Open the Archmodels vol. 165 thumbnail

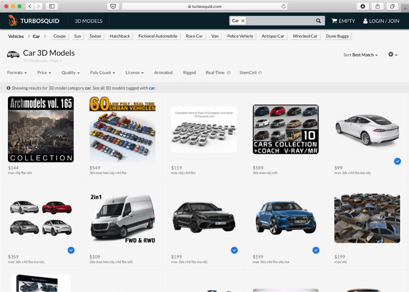tap(41, 129)
